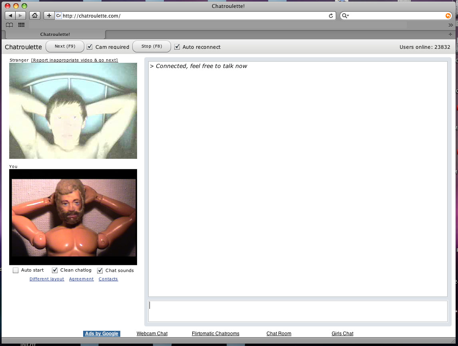Click the green zoom window button
This screenshot has height=346, width=458.
pos(24,6)
